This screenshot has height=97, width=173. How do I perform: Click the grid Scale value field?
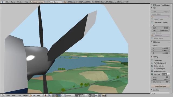coord(160,79)
